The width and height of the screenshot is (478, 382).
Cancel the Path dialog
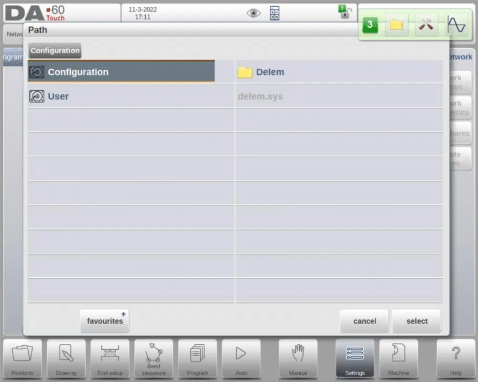coord(364,321)
